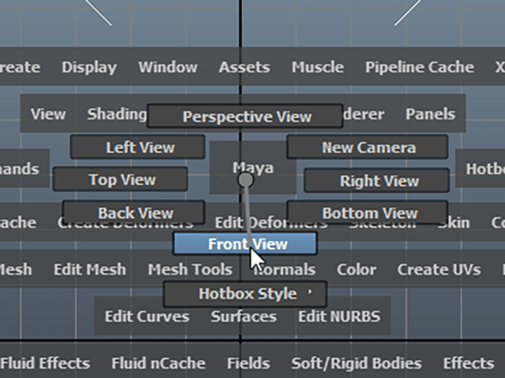
Task: Open the Edit Mesh menu
Action: point(89,269)
